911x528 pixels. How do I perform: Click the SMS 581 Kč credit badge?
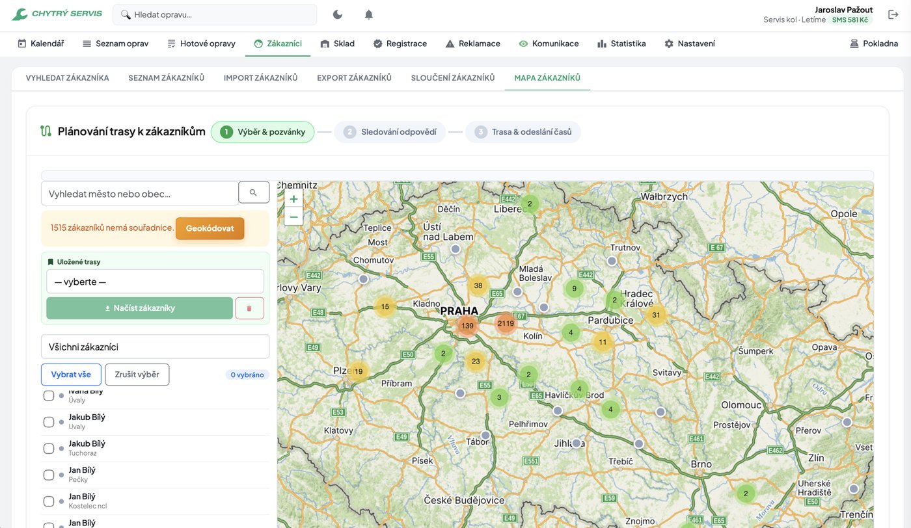pos(850,20)
